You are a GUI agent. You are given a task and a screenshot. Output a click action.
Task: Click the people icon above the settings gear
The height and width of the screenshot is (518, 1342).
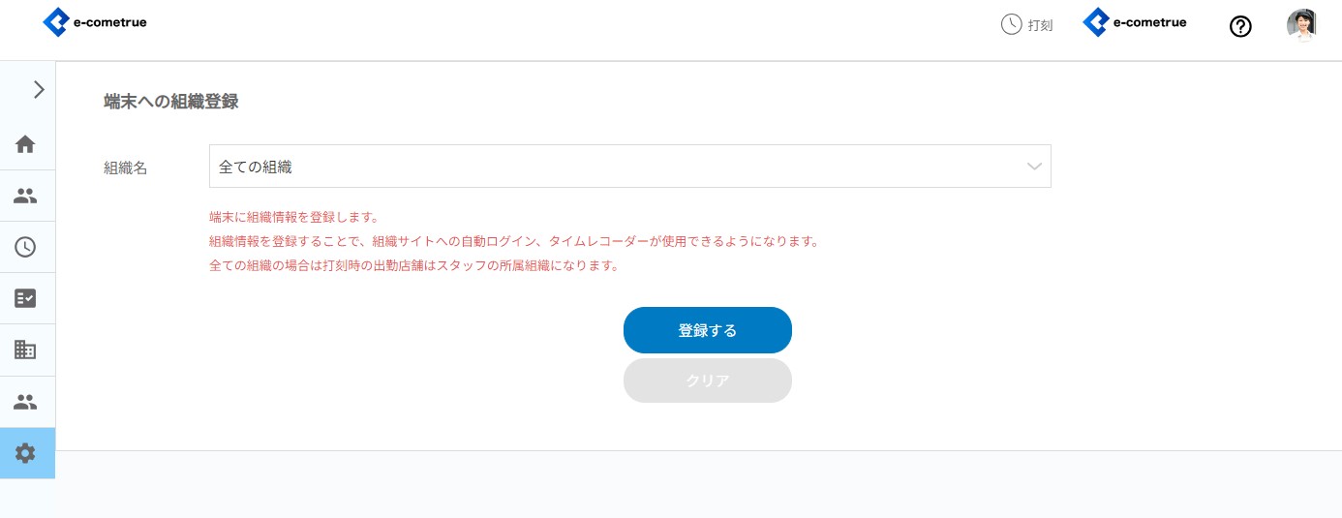(x=26, y=401)
